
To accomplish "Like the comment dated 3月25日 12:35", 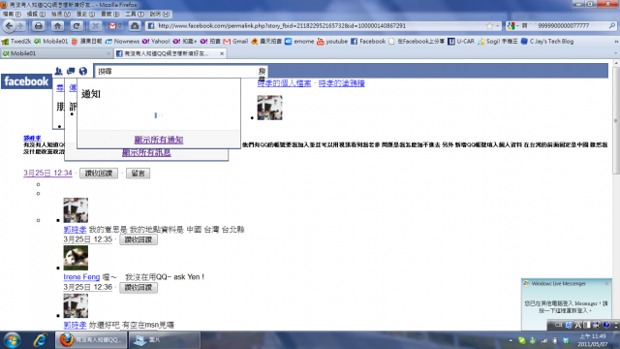I will click(139, 239).
